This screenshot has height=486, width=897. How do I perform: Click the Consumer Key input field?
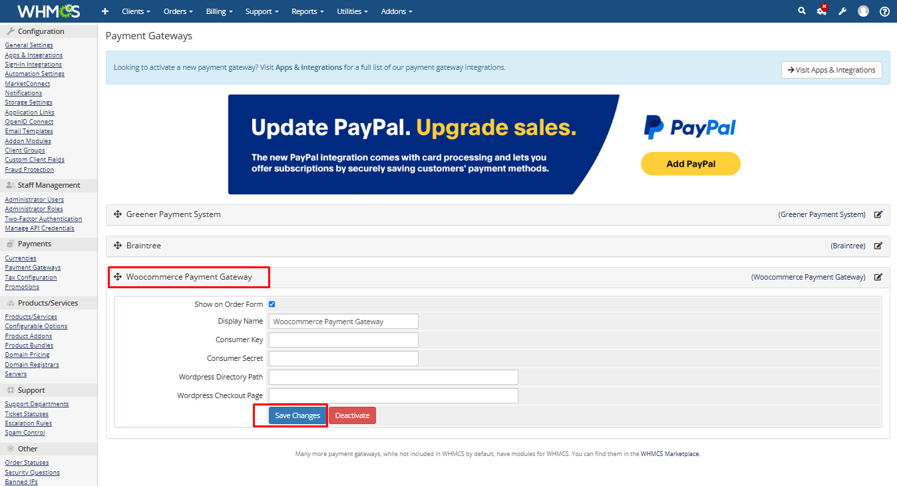click(343, 340)
